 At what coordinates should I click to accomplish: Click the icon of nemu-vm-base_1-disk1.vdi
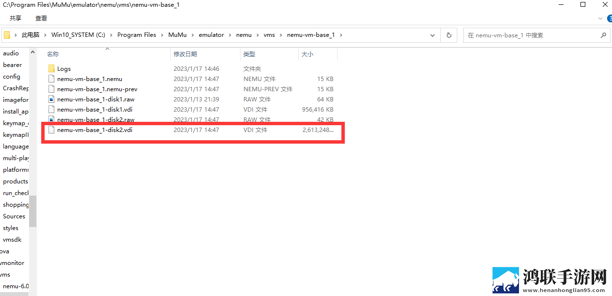[x=51, y=110]
